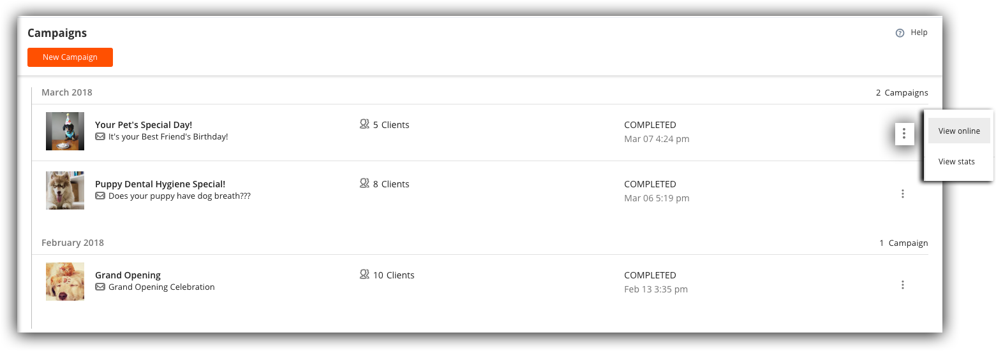Viewport: 996px width, 351px height.
Task: Open the Grand Opening campaign thumbnail
Action: [x=65, y=282]
